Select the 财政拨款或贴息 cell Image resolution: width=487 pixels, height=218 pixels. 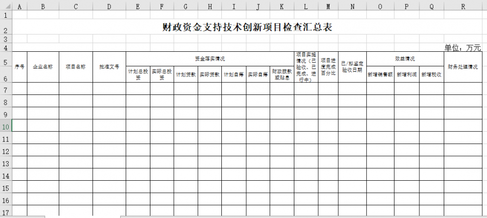click(x=282, y=74)
